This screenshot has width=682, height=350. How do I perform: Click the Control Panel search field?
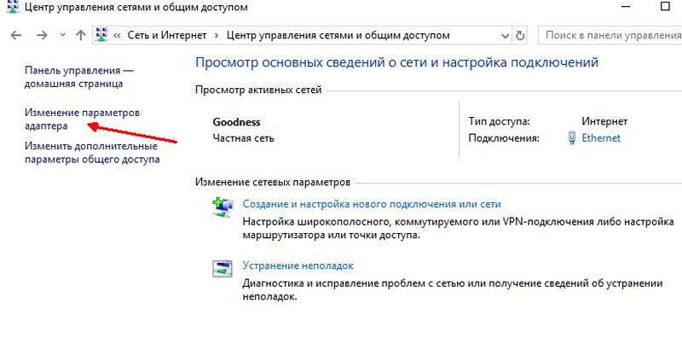(x=610, y=35)
